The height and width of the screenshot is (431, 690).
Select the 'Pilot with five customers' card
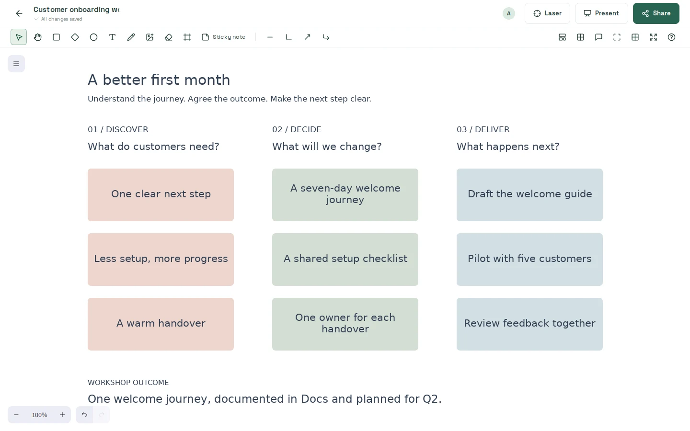(x=529, y=260)
